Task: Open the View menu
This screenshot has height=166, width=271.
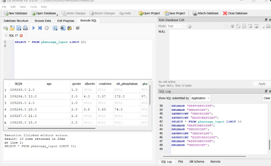Action: click(23, 7)
